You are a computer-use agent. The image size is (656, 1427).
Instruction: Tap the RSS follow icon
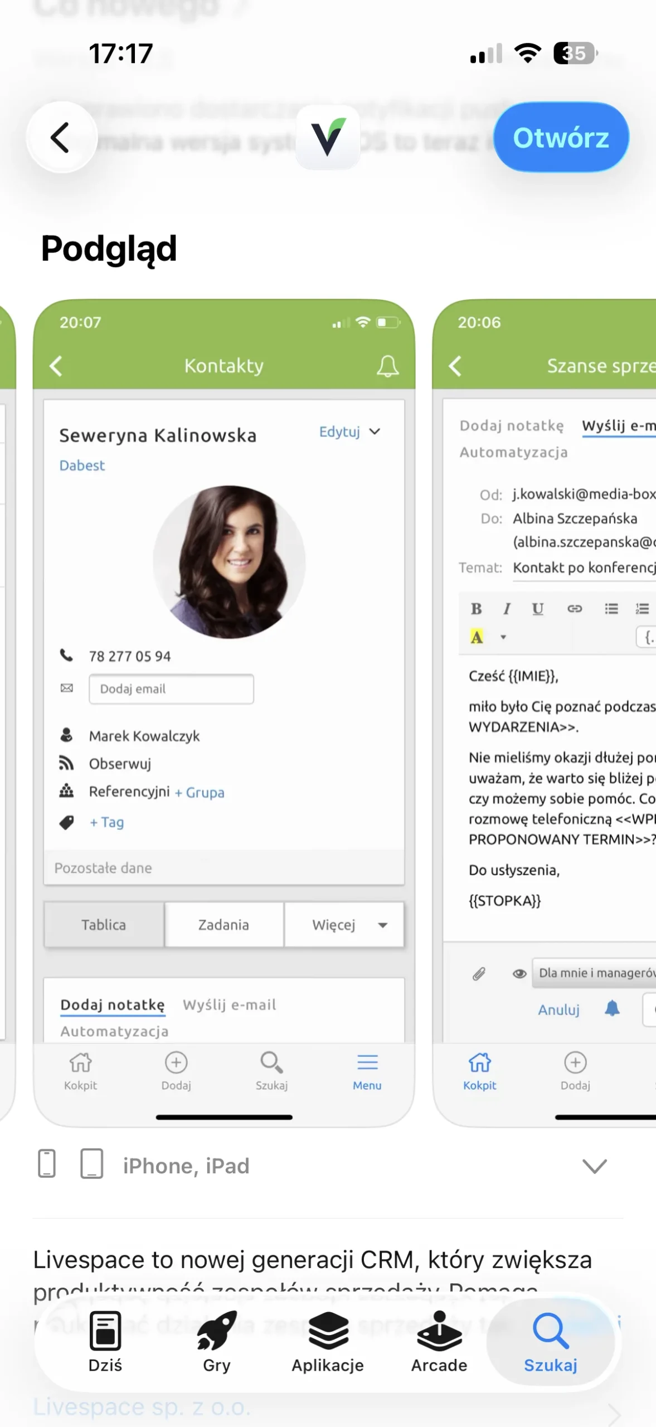click(66, 763)
